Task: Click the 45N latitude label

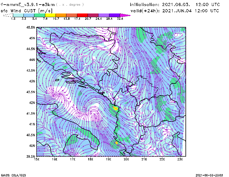Action: [x=32, y=38]
